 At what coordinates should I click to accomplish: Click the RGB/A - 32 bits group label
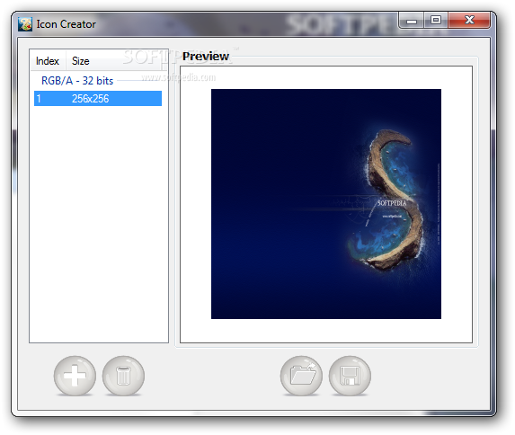[77, 81]
